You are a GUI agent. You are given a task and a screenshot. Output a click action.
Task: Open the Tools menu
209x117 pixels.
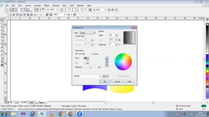click(72, 6)
